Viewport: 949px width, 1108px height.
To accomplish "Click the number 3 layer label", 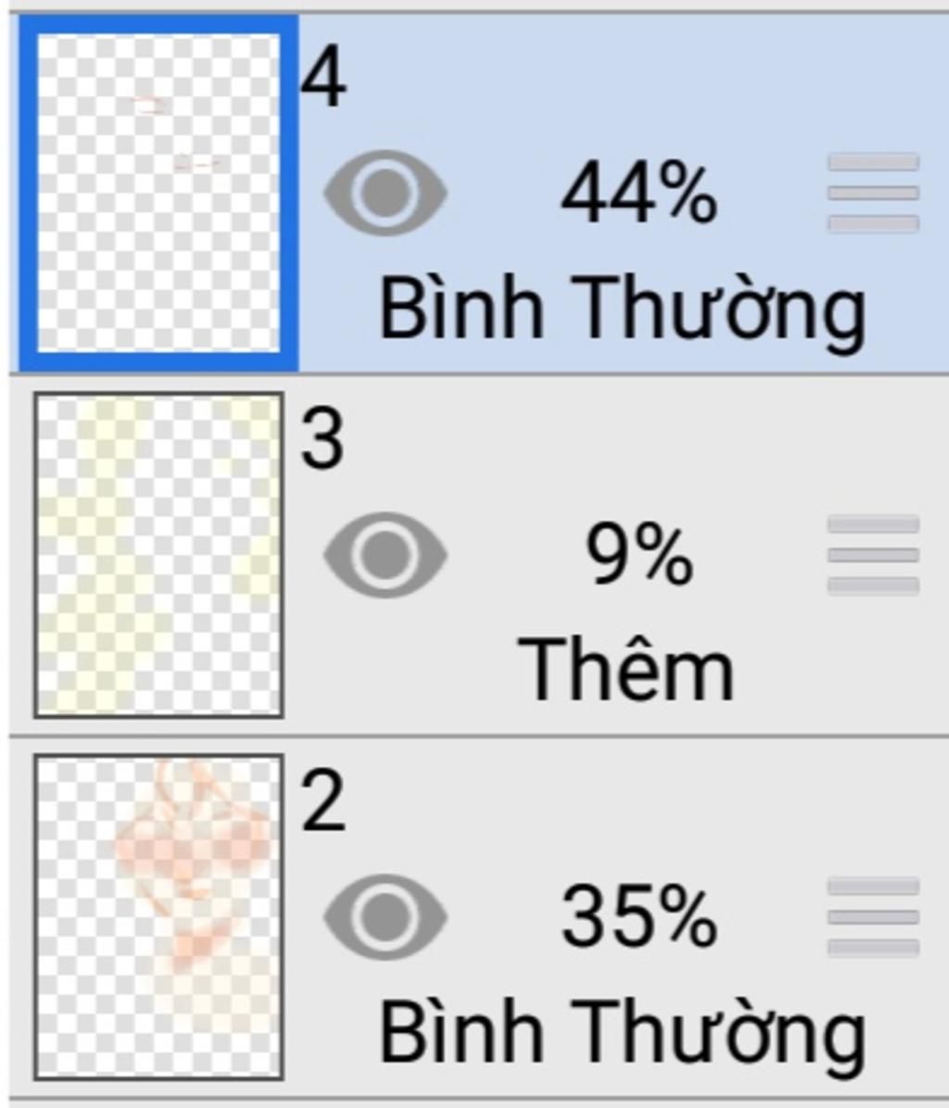I will pyautogui.click(x=322, y=440).
